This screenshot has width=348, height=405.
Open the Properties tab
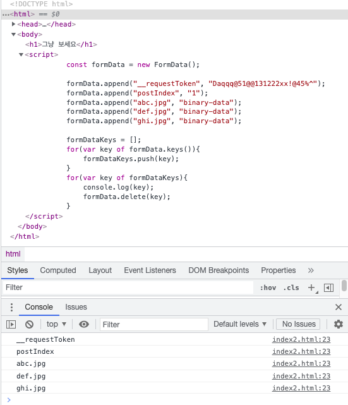point(279,270)
